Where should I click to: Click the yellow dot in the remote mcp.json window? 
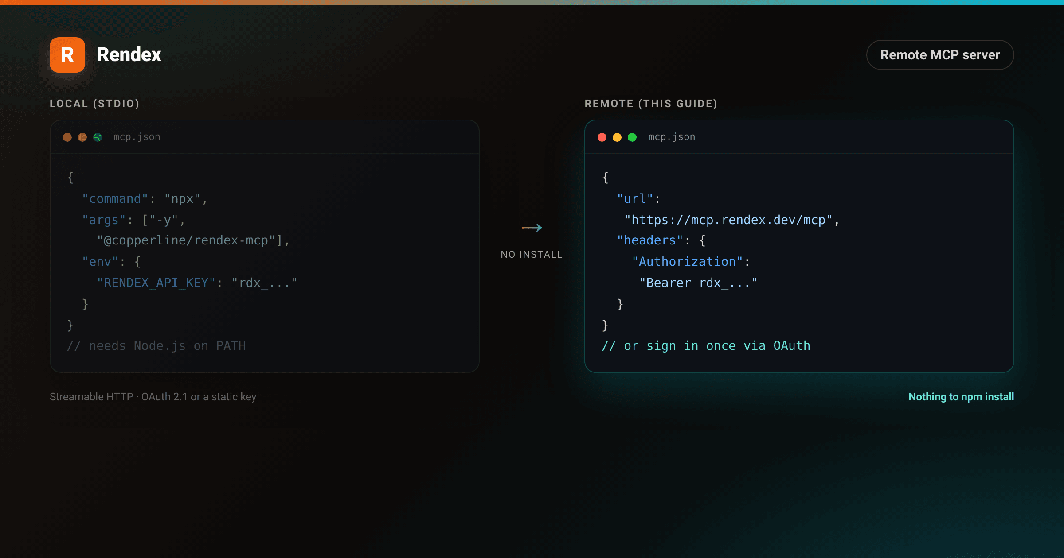pos(617,137)
